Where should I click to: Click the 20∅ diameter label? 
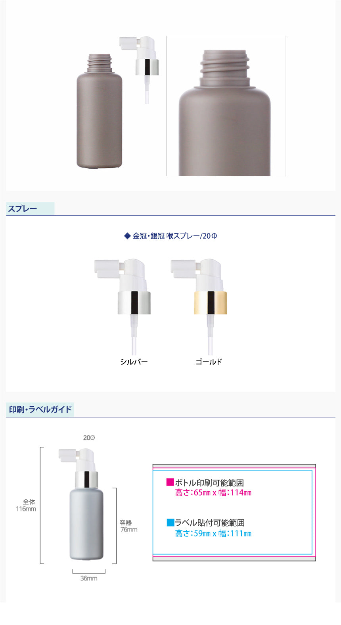(x=89, y=438)
